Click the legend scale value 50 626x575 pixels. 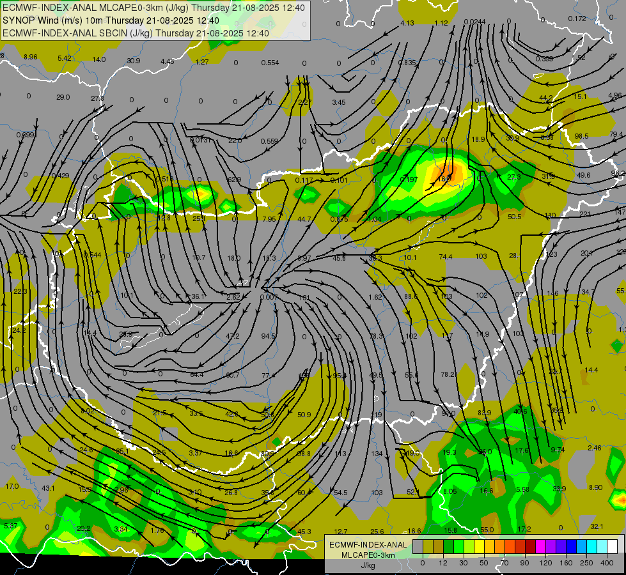click(x=484, y=563)
